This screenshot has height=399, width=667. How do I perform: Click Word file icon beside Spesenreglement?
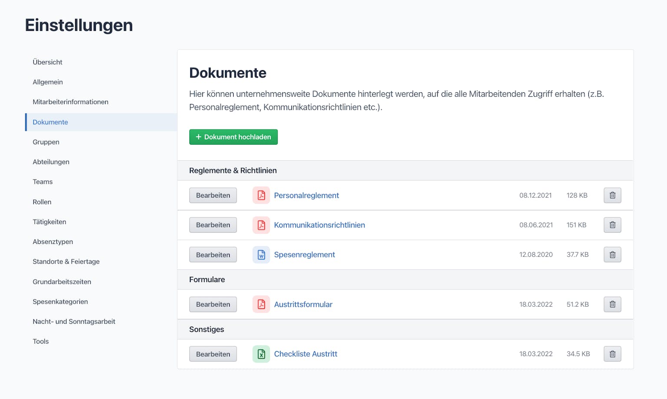tap(261, 255)
